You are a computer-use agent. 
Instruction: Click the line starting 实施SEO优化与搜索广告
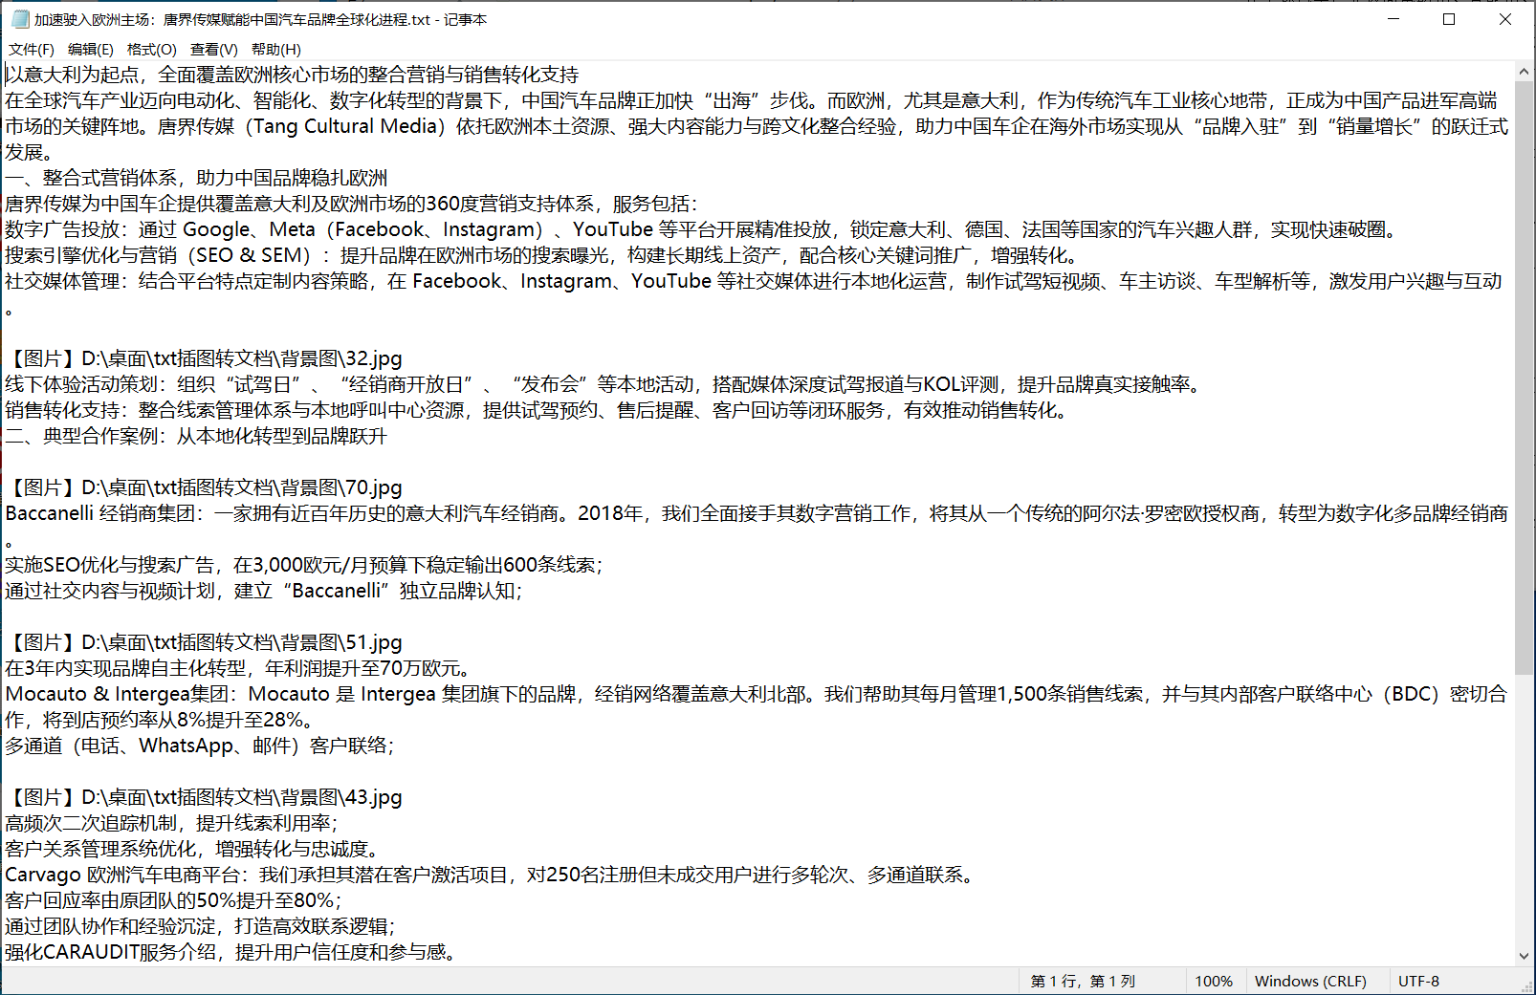pyautogui.click(x=304, y=565)
